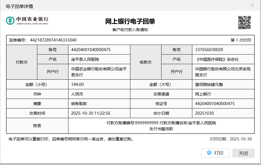The height and width of the screenshot is (165, 261).
Task: Click transaction time 2025-10-30 11:22:56
Action: pyautogui.click(x=90, y=113)
